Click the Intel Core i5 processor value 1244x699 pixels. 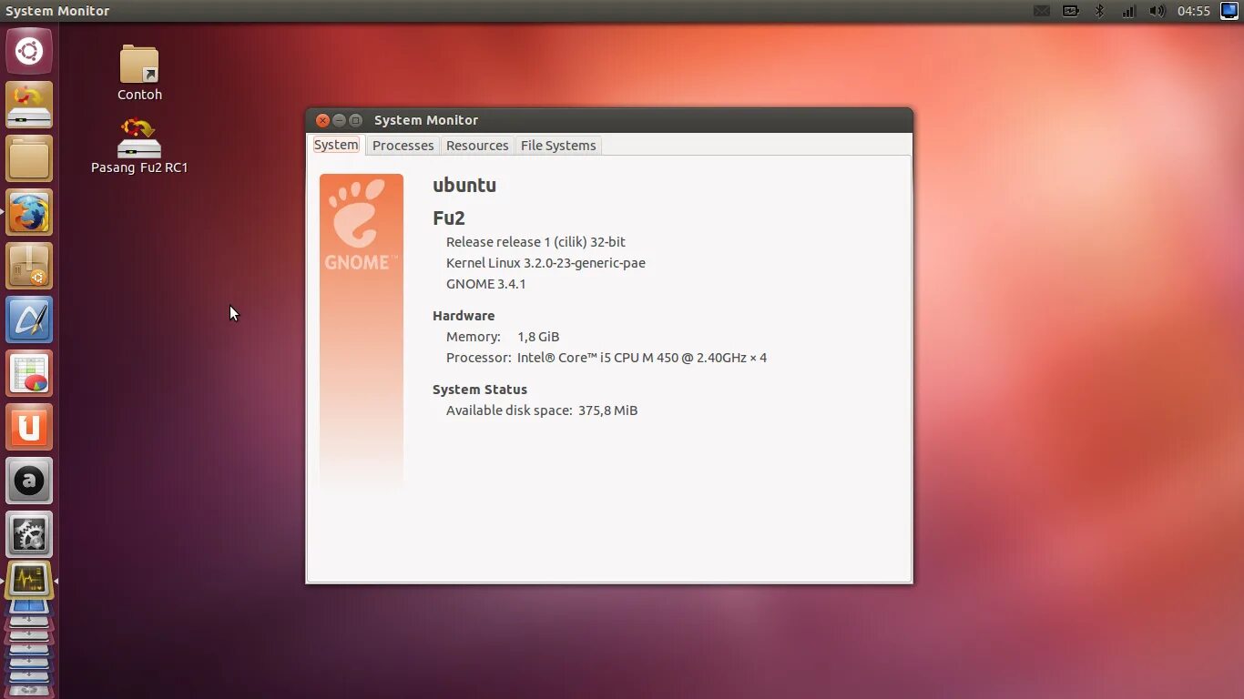click(642, 358)
